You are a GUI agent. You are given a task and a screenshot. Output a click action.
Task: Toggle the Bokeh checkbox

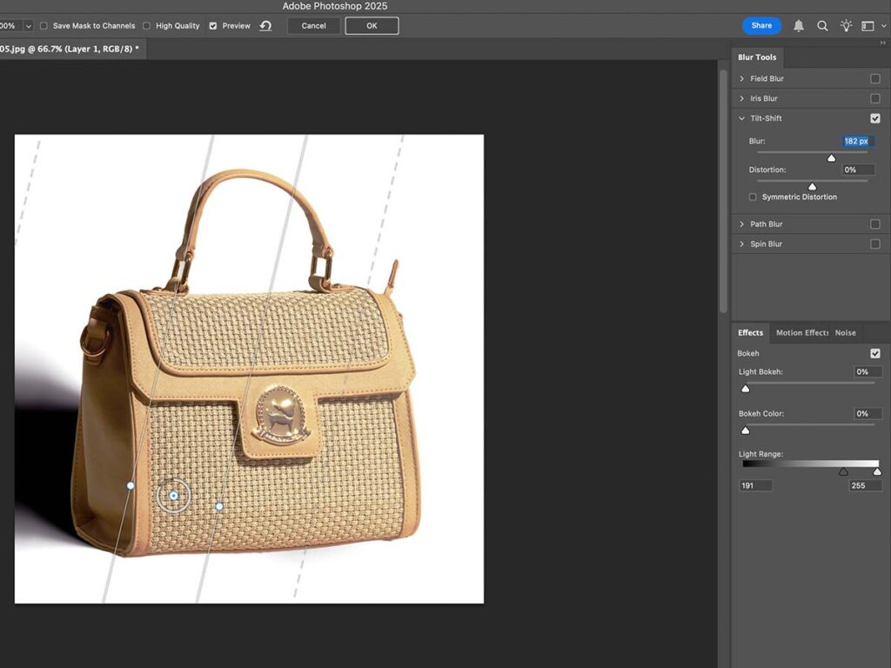tap(875, 353)
